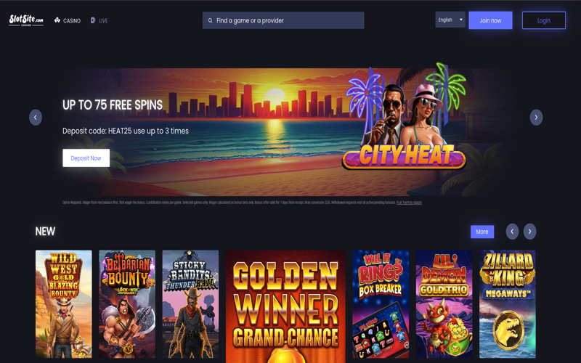Screen dimensions: 581x363
Task: Click the Live dealer icon
Action: click(x=93, y=20)
